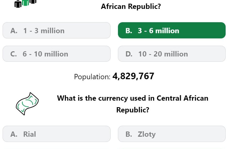Image resolution: width=228 pixels, height=149 pixels.
Task: Click the currency question heading text
Action: coord(133,104)
